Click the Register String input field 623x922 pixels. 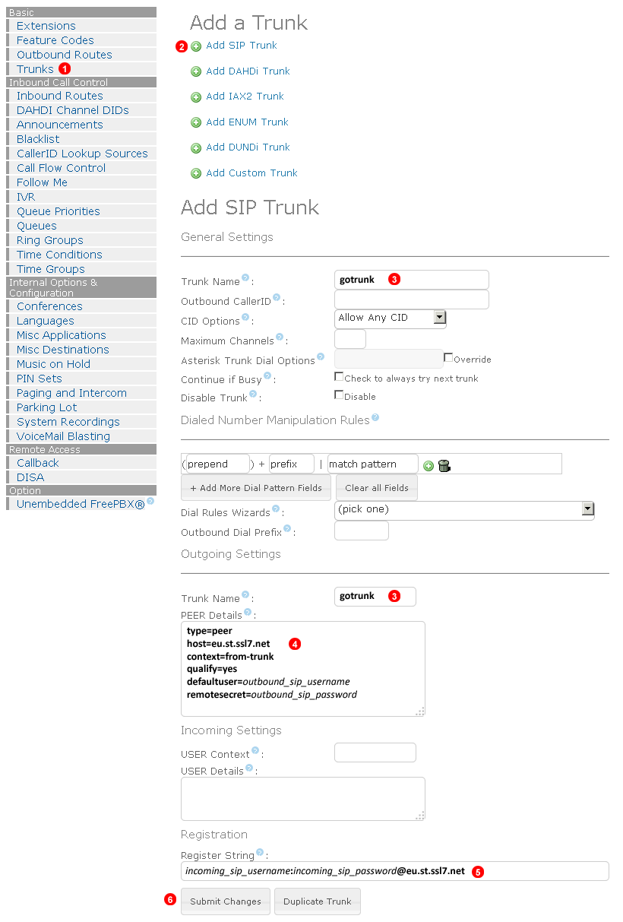(395, 871)
